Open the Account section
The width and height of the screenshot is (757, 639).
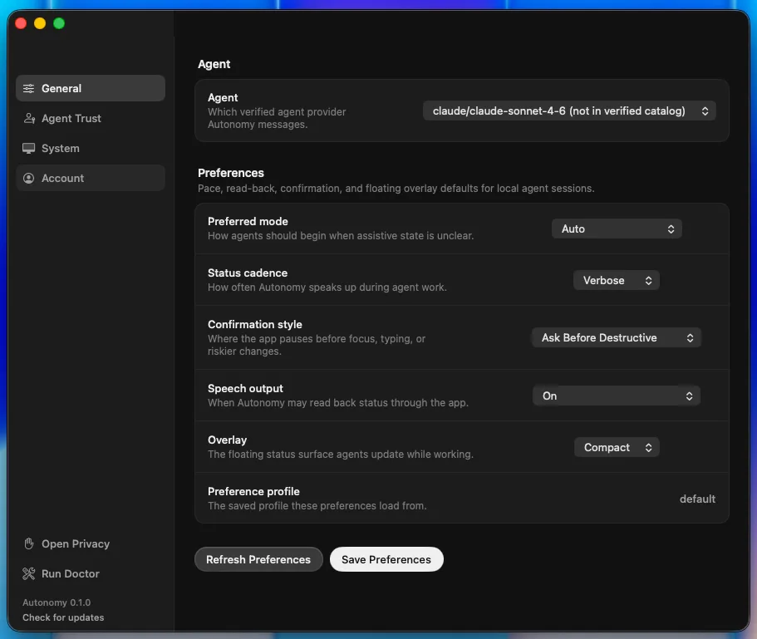pos(91,178)
